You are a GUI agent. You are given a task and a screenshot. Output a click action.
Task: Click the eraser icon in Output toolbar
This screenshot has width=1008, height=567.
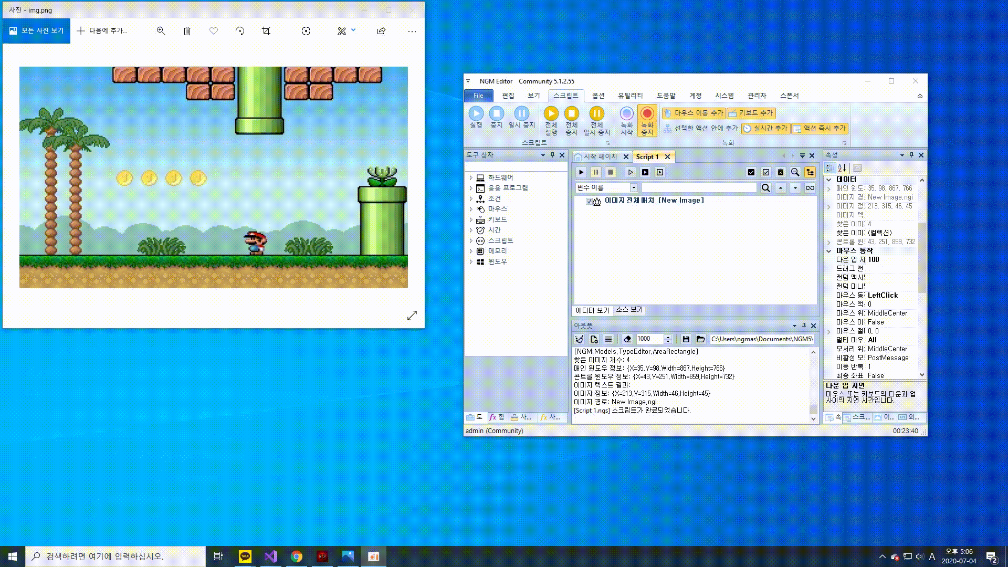627,339
